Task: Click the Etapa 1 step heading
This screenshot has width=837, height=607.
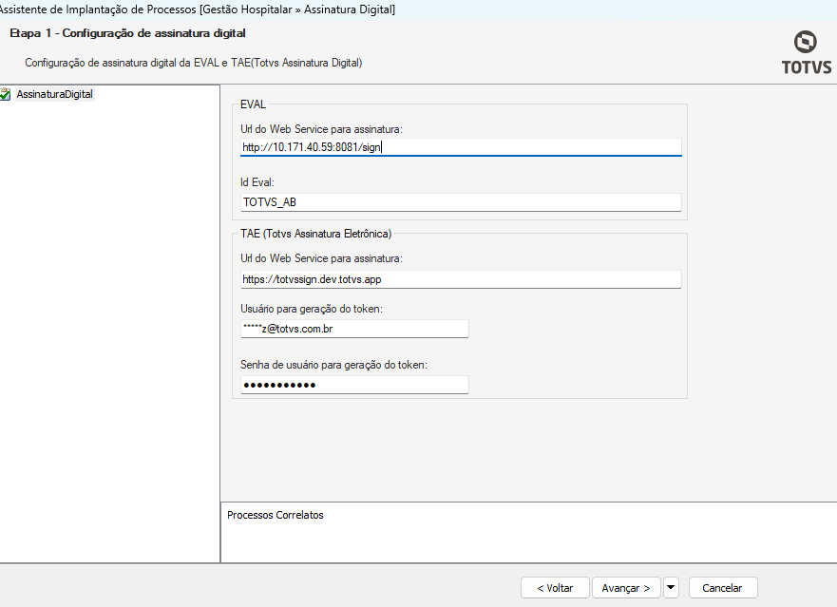Action: pyautogui.click(x=128, y=33)
